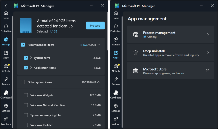This screenshot has height=129, width=218.
Task: Open Feedback in left window sidebar
Action: 6,121
